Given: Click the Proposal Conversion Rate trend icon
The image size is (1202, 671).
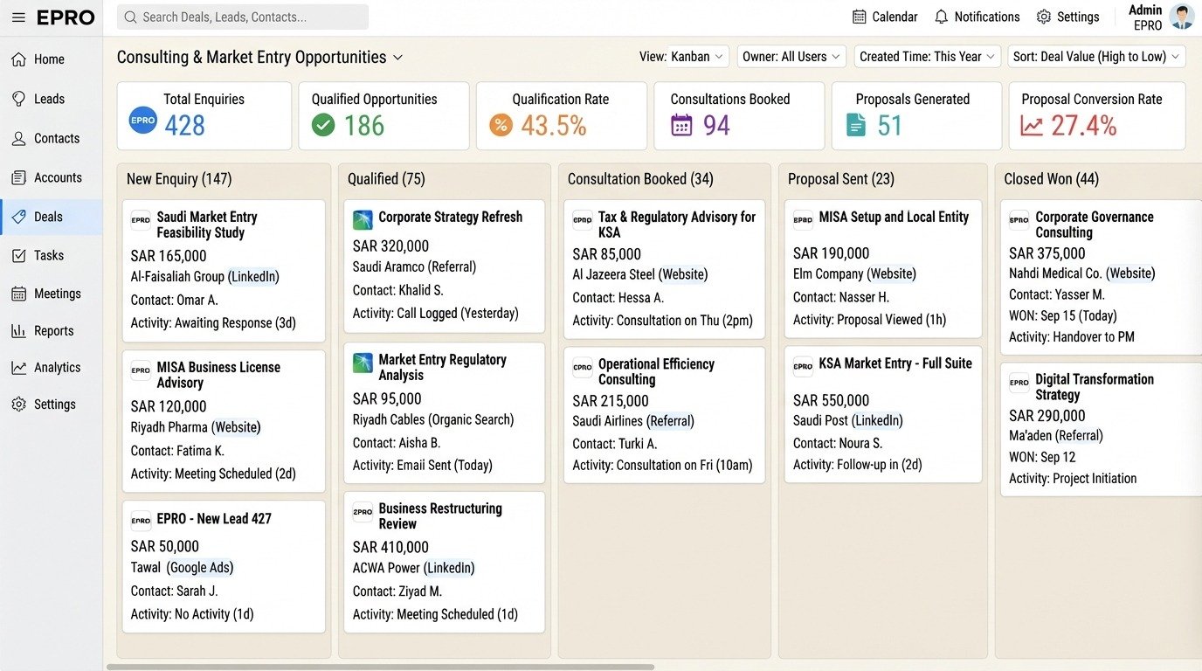Looking at the screenshot, I should (x=1032, y=126).
